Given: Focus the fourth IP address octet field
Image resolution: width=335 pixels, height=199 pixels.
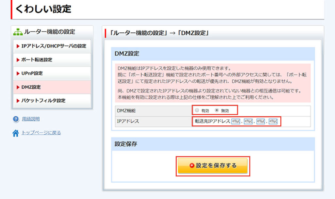Looking at the screenshot, I should pos(273,122).
